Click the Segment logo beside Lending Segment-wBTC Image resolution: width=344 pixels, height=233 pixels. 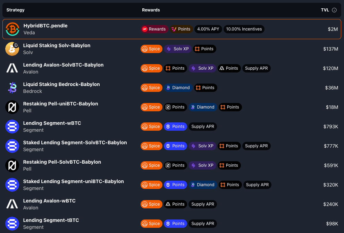pos(12,127)
